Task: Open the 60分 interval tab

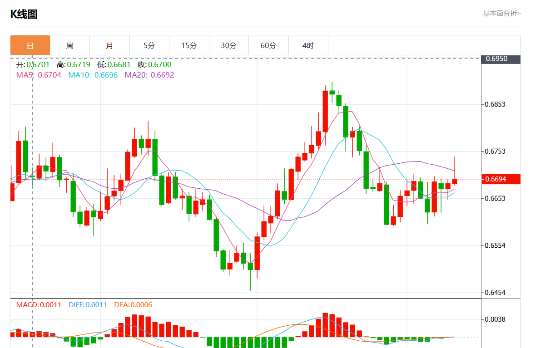Action: [x=268, y=45]
